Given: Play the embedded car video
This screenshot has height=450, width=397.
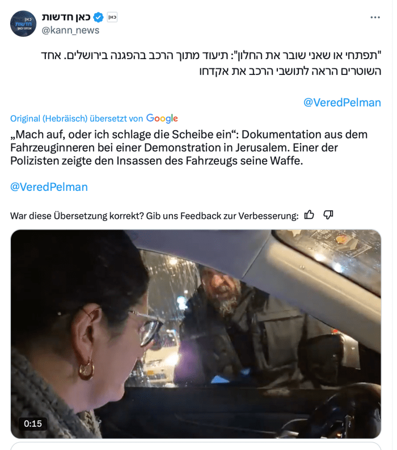Looking at the screenshot, I should pos(196,334).
